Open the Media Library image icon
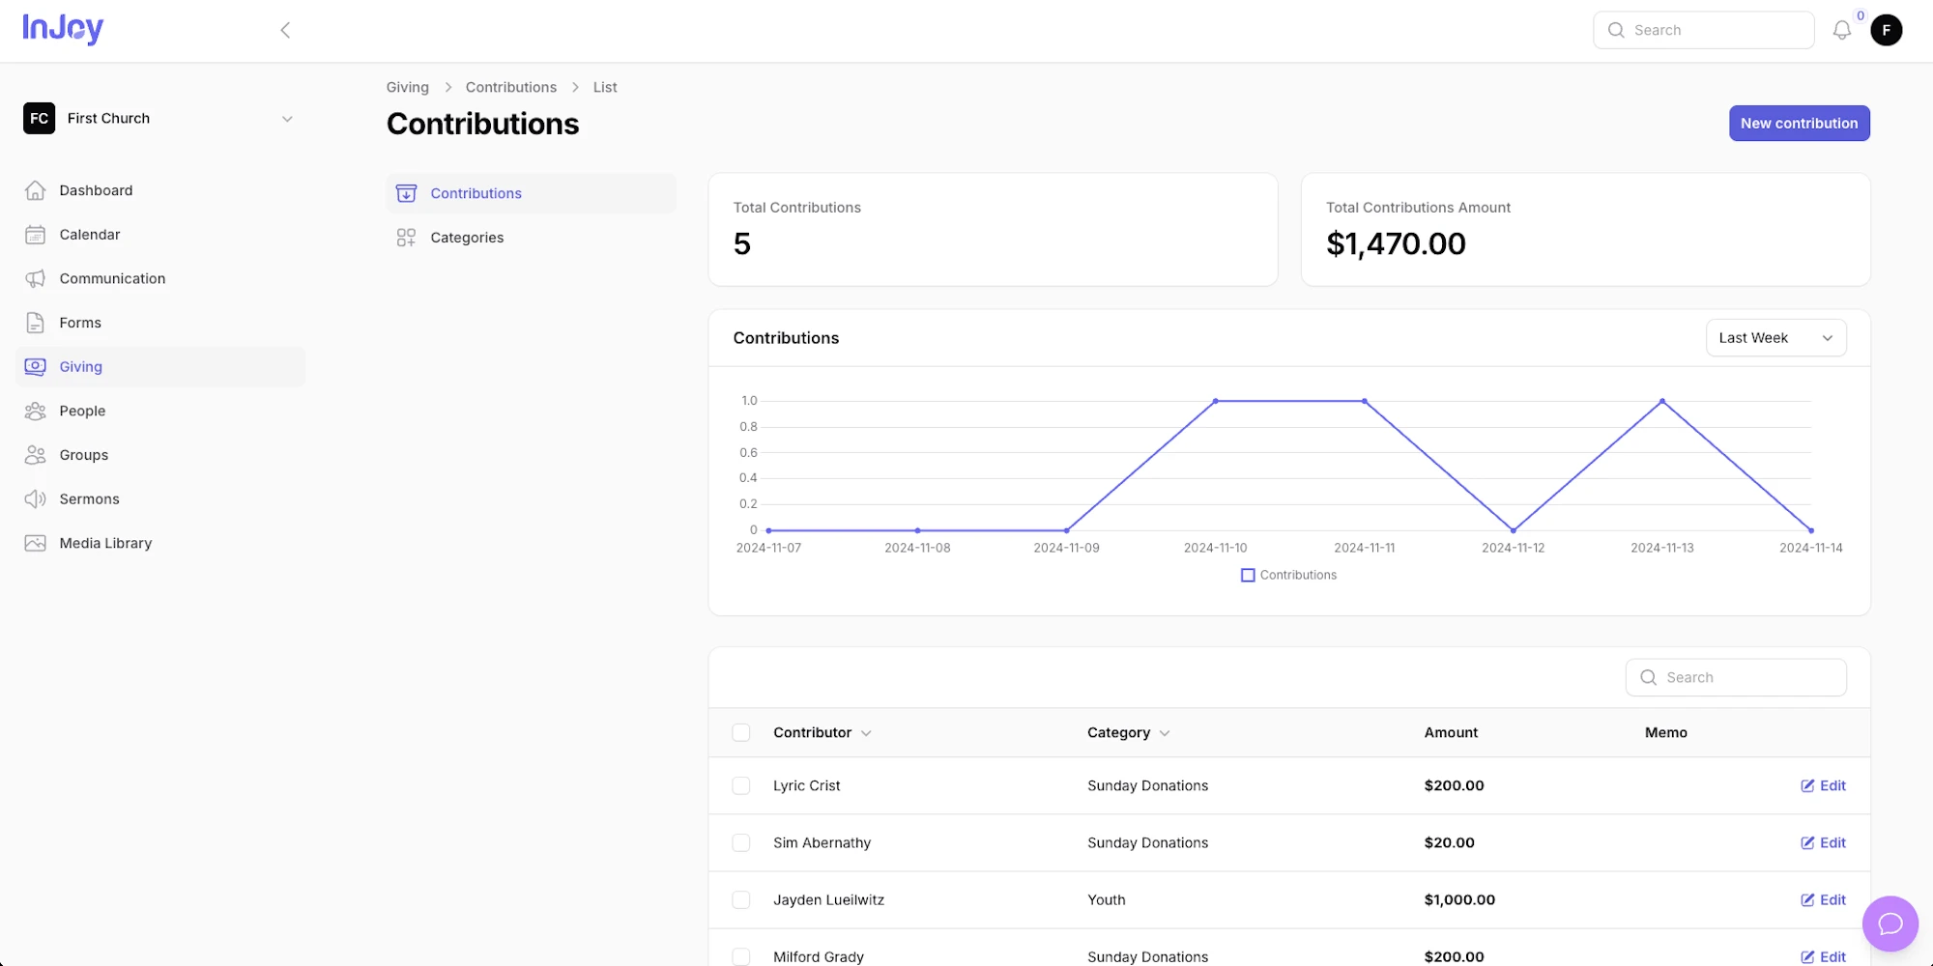Viewport: 1933px width, 966px height. pyautogui.click(x=35, y=543)
